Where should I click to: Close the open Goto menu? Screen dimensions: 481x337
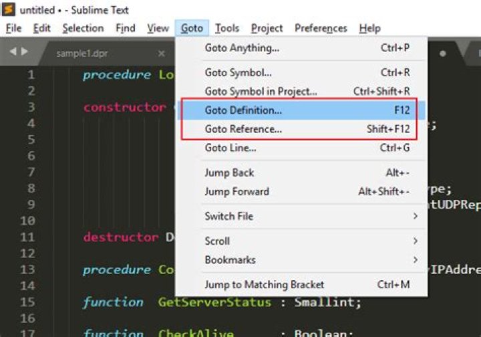pos(192,28)
